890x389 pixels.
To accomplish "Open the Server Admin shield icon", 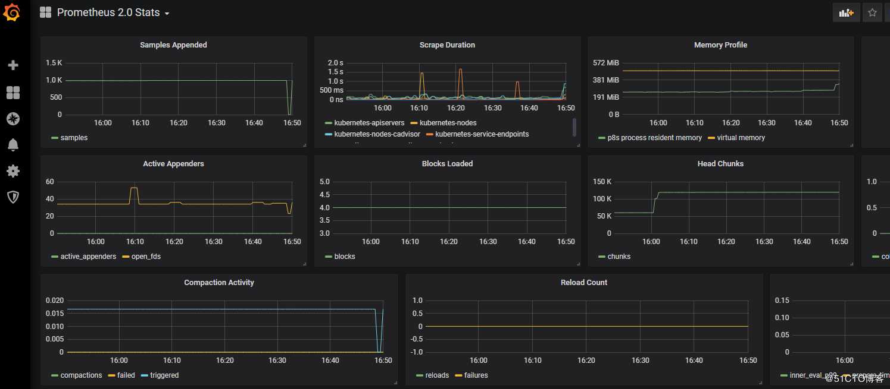I will [x=13, y=197].
